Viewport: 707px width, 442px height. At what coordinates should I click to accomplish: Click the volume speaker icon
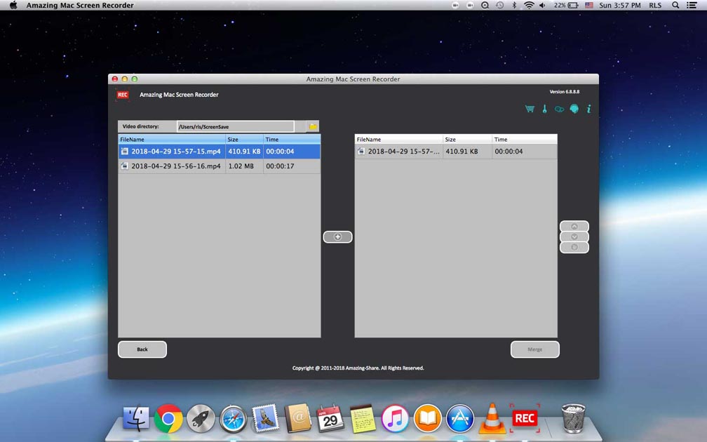coord(542,6)
